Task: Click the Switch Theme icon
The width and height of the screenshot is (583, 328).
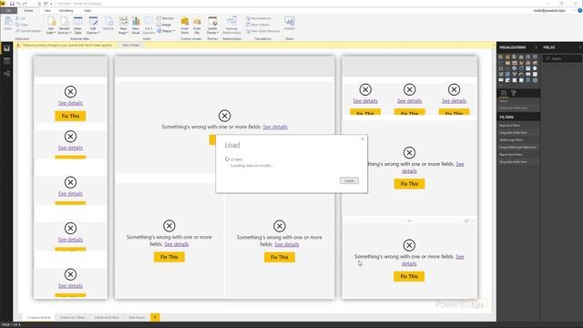Action: pyautogui.click(x=212, y=22)
